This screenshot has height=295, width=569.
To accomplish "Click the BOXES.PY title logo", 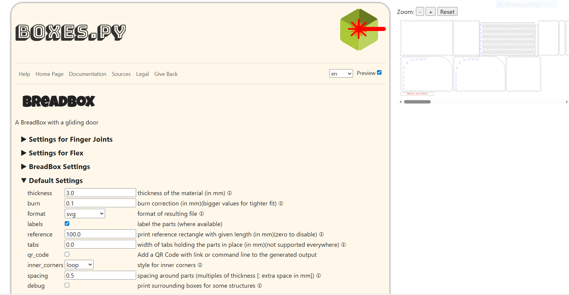I will [70, 32].
